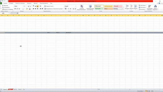Toggle Underline formatting

(19, 9)
